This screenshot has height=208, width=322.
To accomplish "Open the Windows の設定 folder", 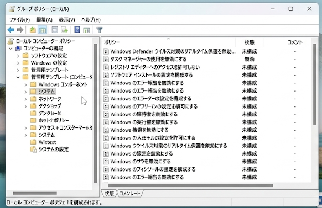I will 49,63.
